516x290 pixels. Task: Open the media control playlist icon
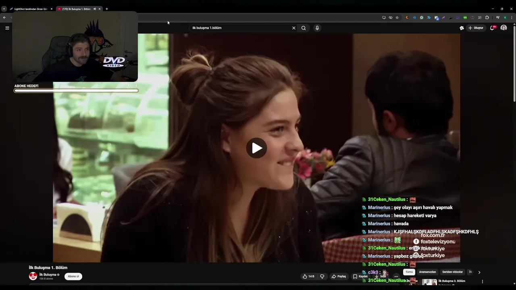pyautogui.click(x=497, y=17)
